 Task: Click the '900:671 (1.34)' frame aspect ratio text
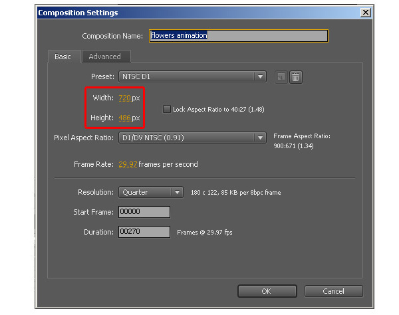[293, 146]
